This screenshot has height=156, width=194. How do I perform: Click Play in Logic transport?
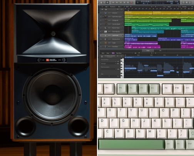coord(124,2)
